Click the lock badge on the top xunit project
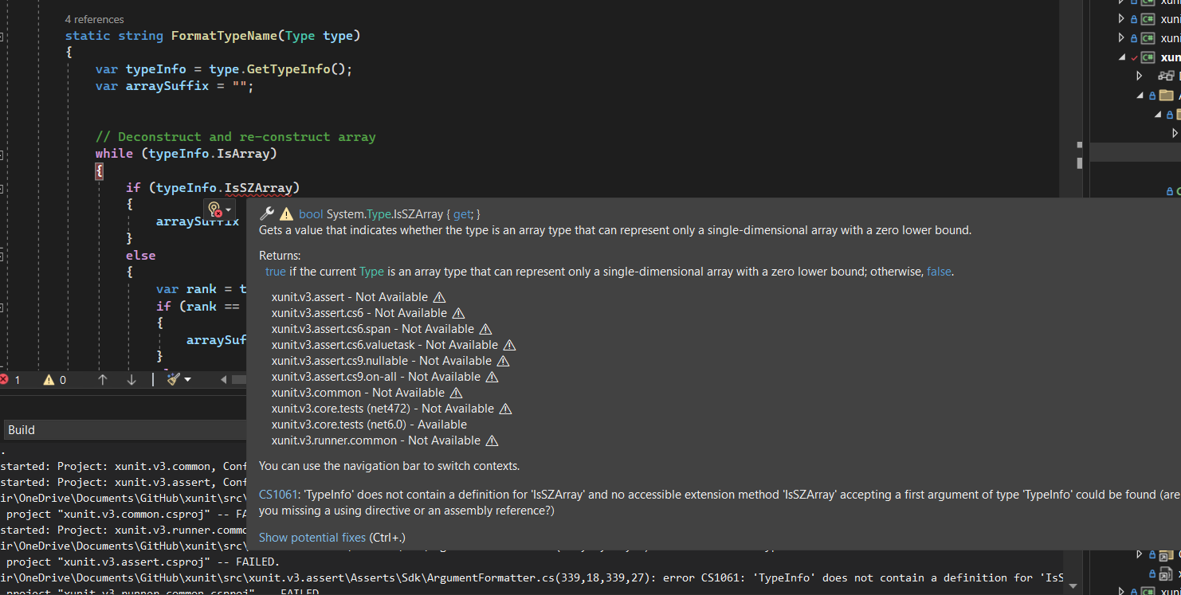1181x595 pixels. pyautogui.click(x=1133, y=19)
